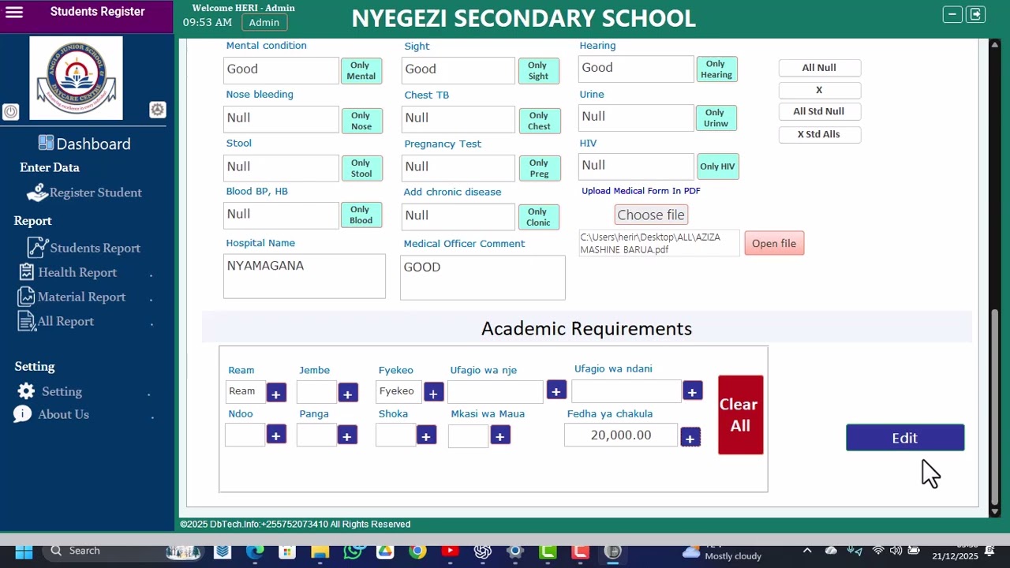Click the logout icon in the top-right header
The image size is (1010, 568).
(976, 14)
